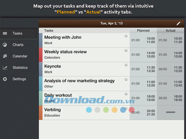Select the Actual column header
Viewport: 186px width, 139px height.
tap(170, 31)
